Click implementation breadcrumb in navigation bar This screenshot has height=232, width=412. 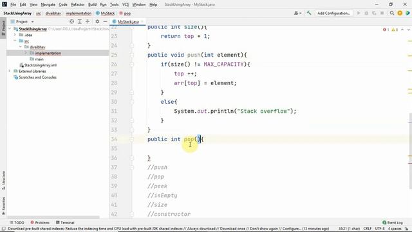79,13
